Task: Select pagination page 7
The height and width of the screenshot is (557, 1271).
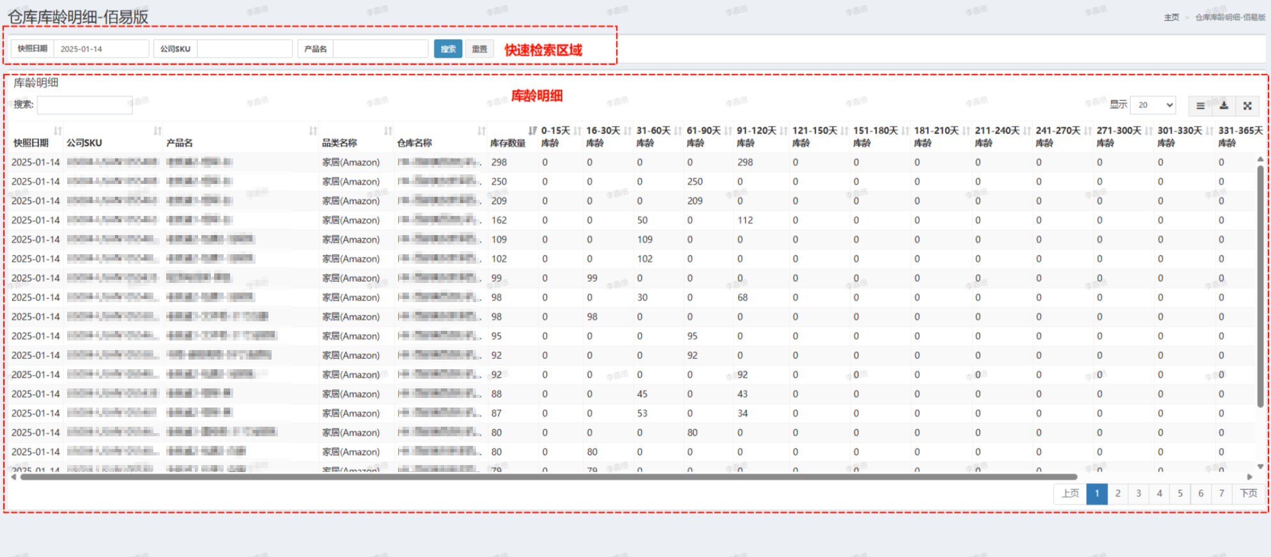Action: tap(1221, 493)
